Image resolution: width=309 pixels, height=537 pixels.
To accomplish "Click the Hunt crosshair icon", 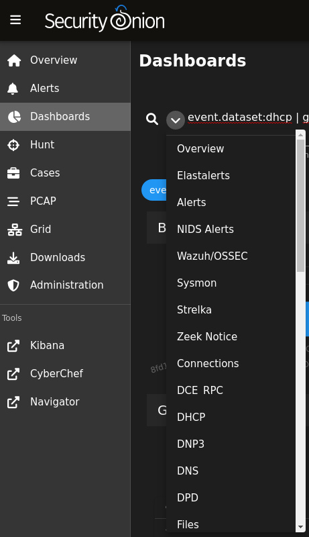I will (13, 145).
